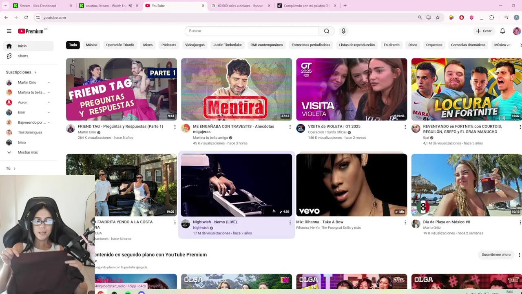Select the R&B contemporáneo chip

pos(266,45)
